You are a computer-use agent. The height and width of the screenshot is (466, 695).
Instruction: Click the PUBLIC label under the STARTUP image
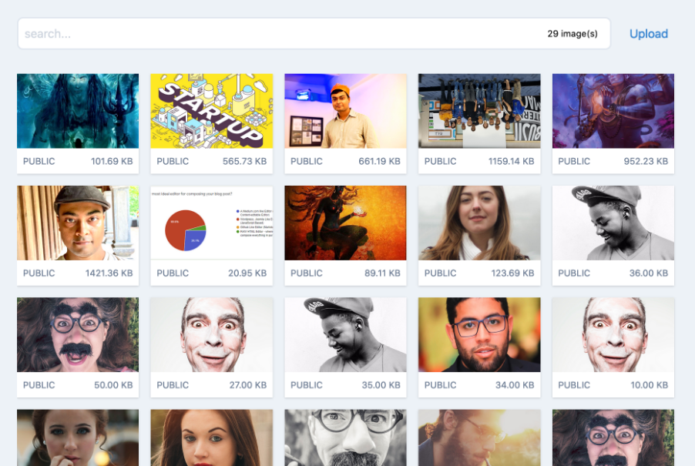pyautogui.click(x=173, y=162)
